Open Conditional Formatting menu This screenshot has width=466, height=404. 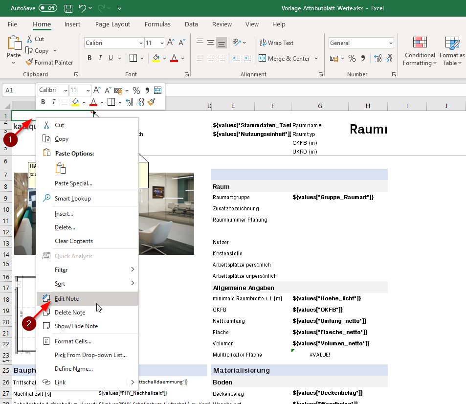click(420, 50)
